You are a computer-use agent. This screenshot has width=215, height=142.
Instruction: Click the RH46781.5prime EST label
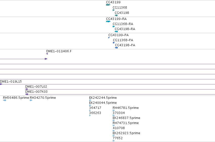click(126, 108)
